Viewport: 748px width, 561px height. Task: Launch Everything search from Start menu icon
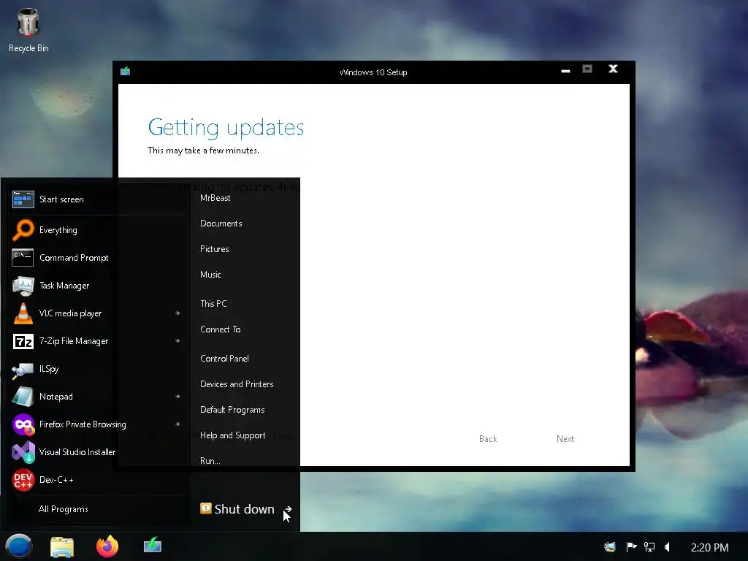23,230
